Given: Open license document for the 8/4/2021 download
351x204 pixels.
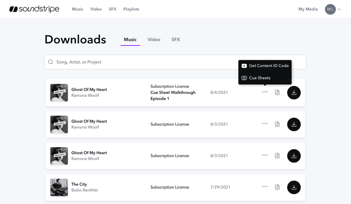Looking at the screenshot, I should [277, 93].
